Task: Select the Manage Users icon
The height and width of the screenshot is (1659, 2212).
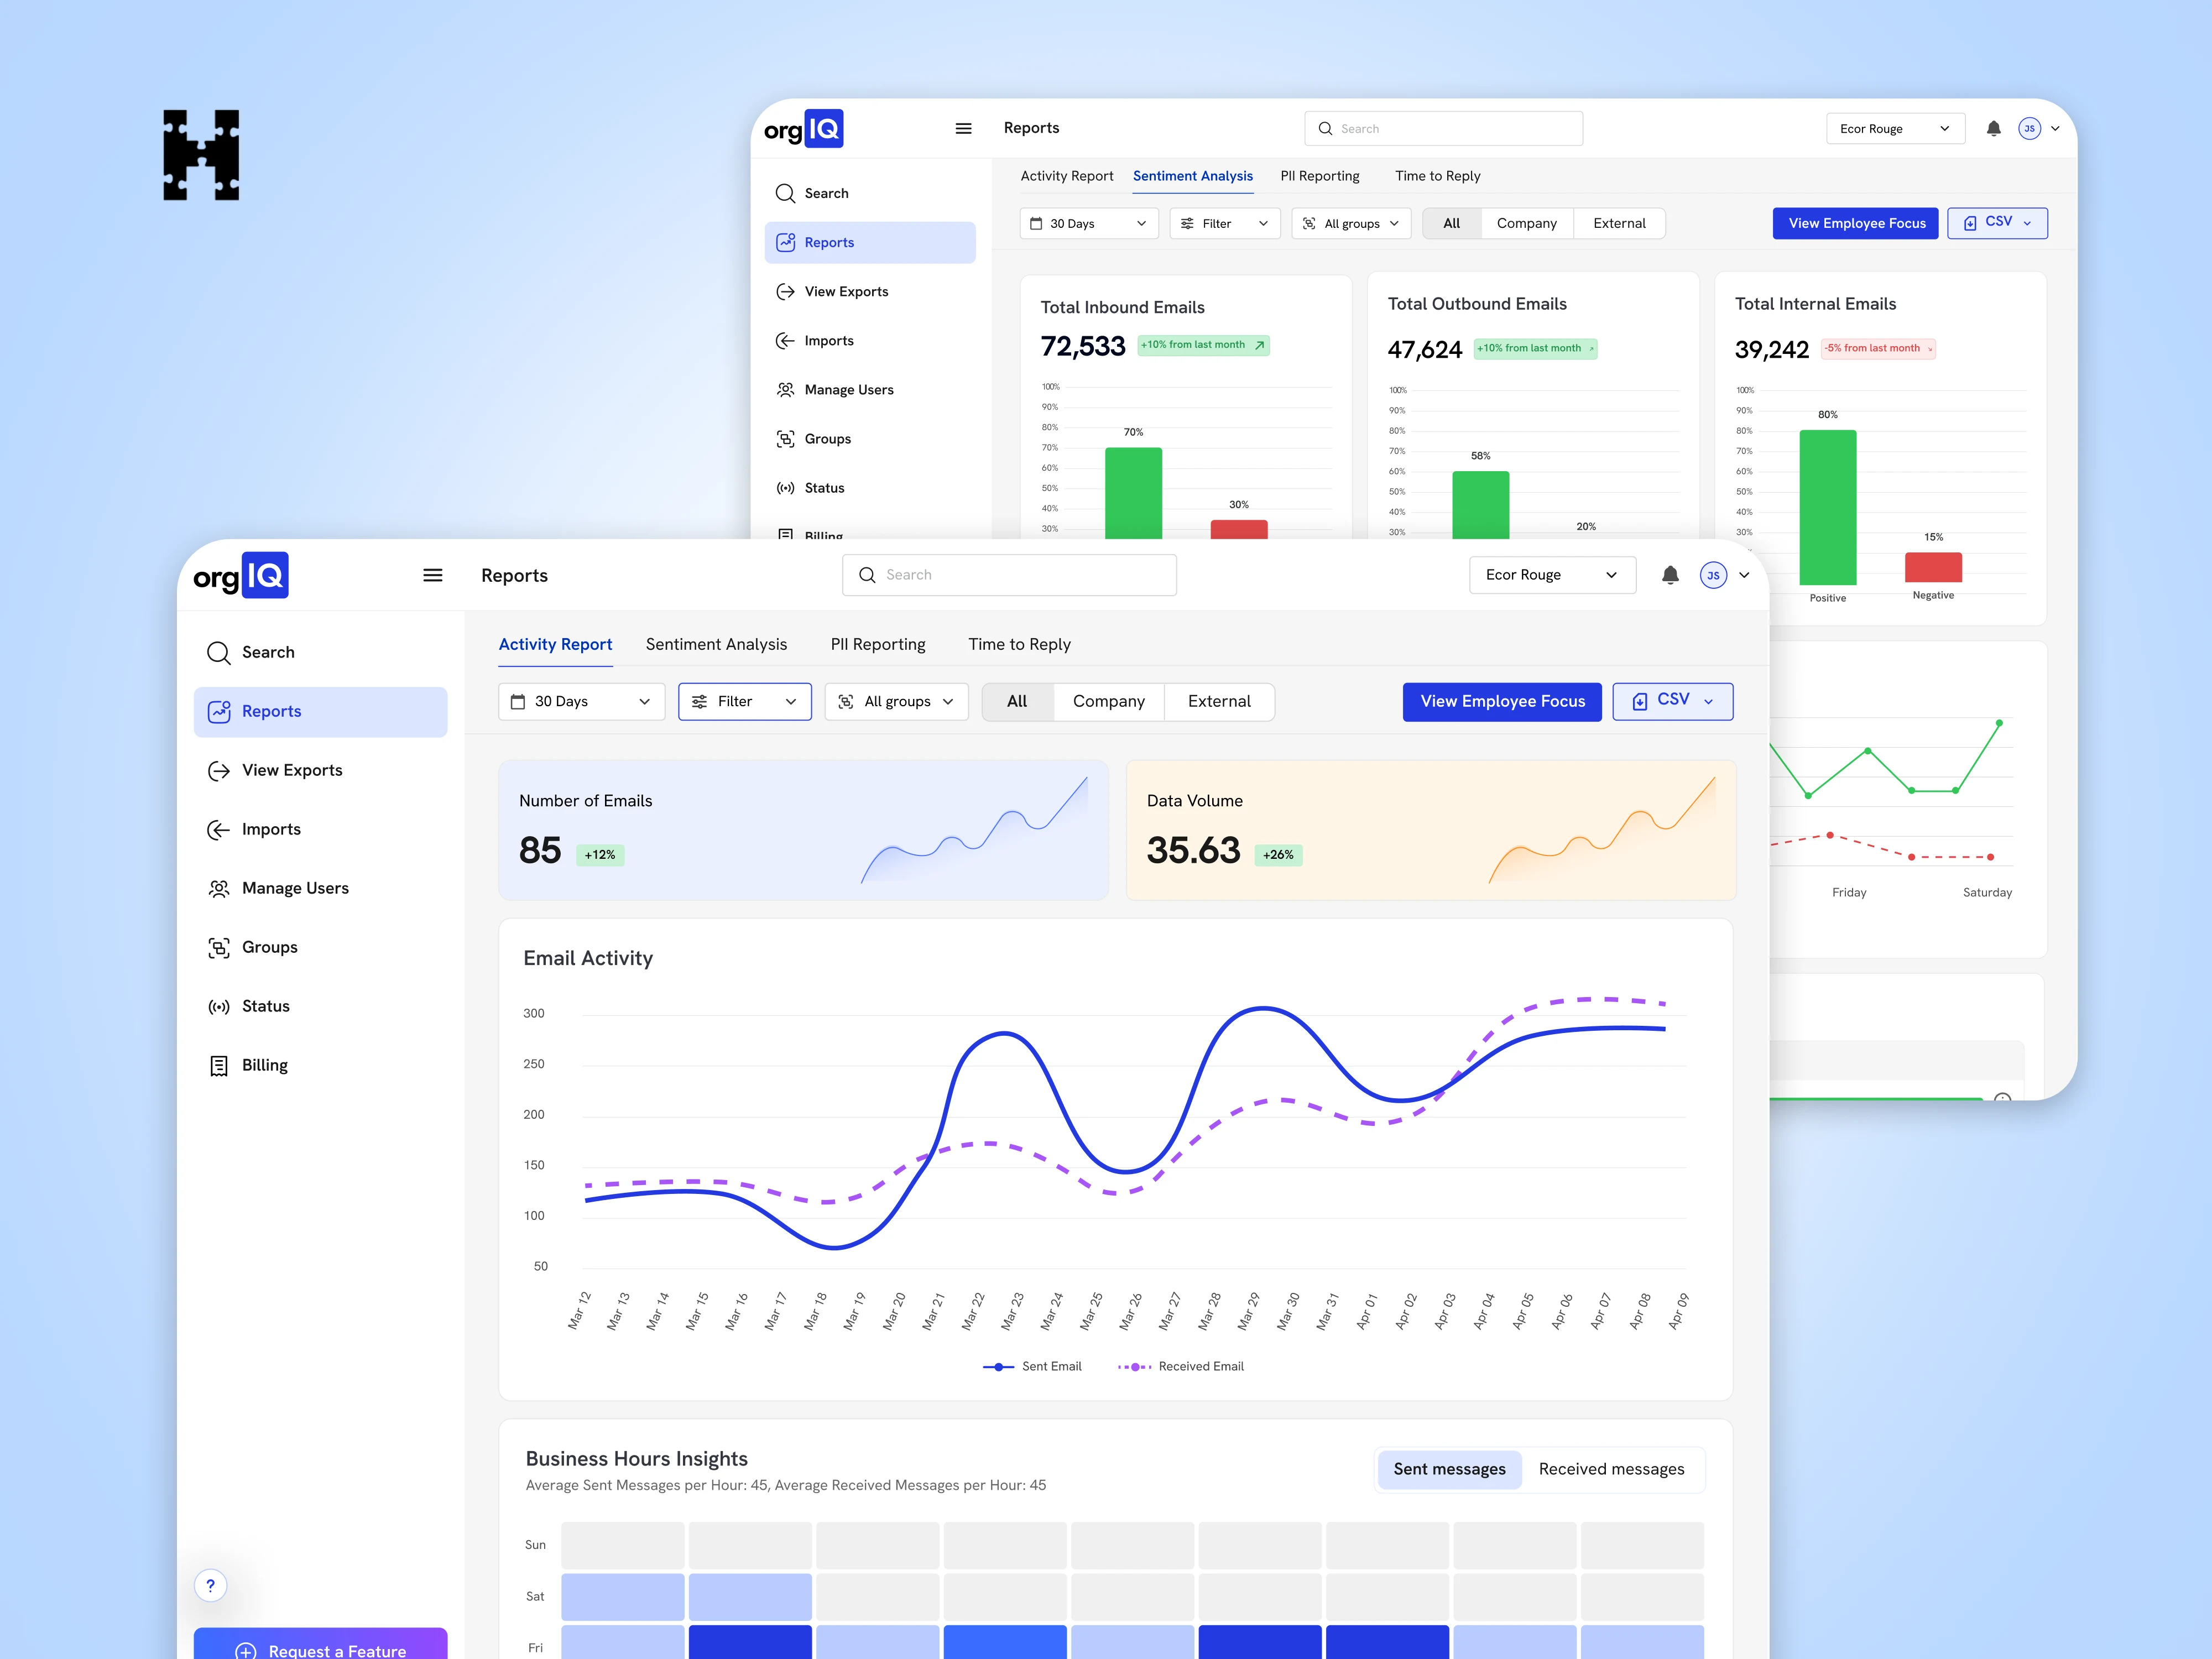Action: coord(220,888)
